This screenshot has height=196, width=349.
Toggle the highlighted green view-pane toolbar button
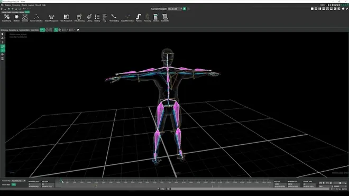pyautogui.click(x=42, y=30)
